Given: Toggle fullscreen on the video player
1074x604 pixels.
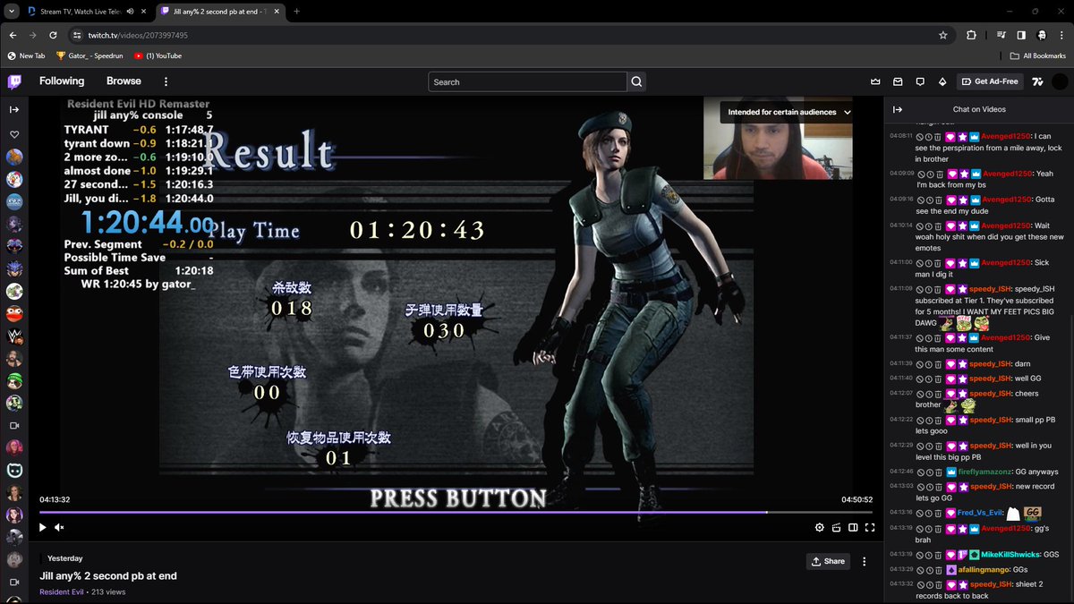Looking at the screenshot, I should click(x=870, y=527).
